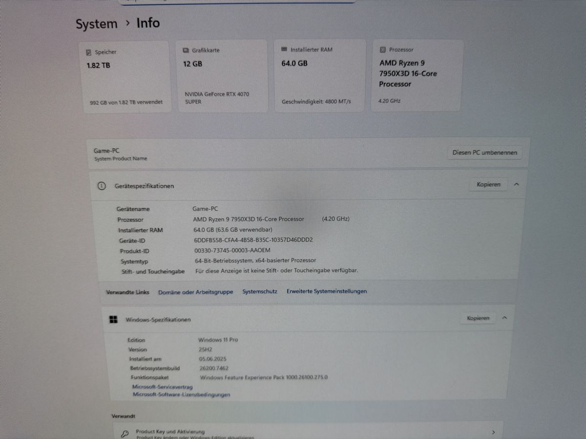Click the key icon for Product Key

pyautogui.click(x=125, y=433)
